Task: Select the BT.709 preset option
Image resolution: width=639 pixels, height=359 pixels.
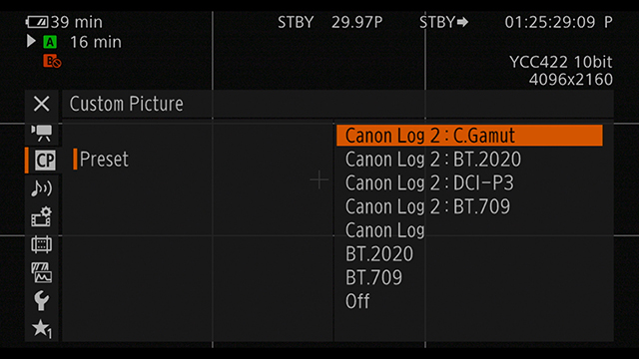Action: (373, 277)
